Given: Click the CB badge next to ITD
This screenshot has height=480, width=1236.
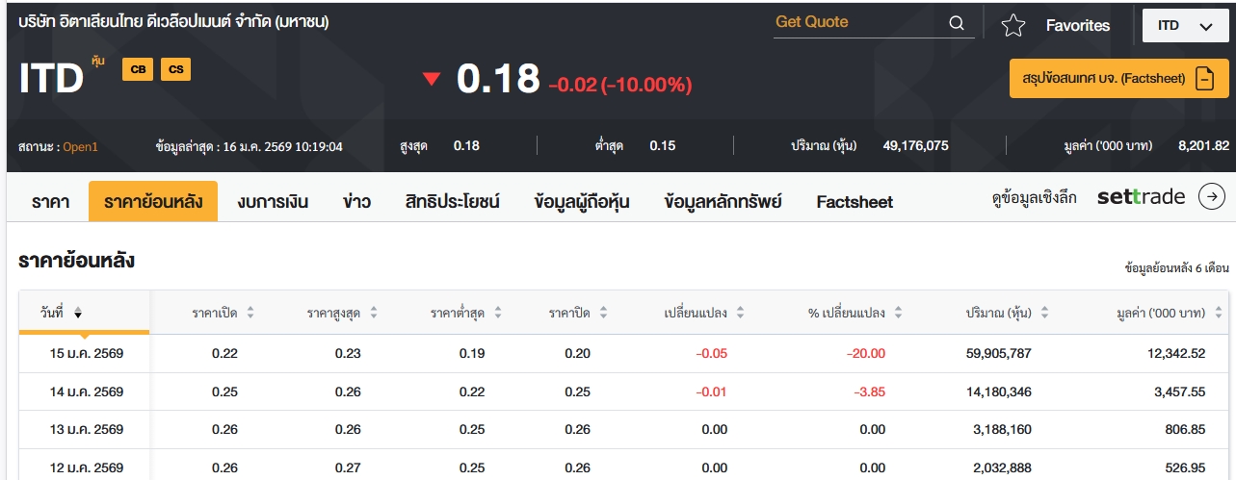Looking at the screenshot, I should coord(138,69).
